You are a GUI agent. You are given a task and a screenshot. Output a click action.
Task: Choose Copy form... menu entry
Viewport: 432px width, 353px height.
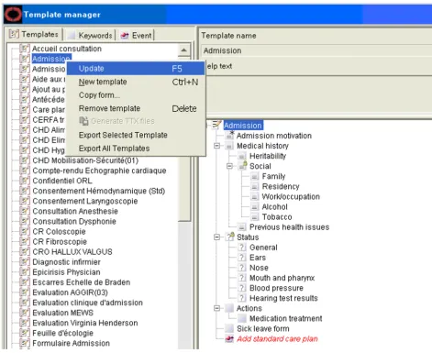[136, 95]
